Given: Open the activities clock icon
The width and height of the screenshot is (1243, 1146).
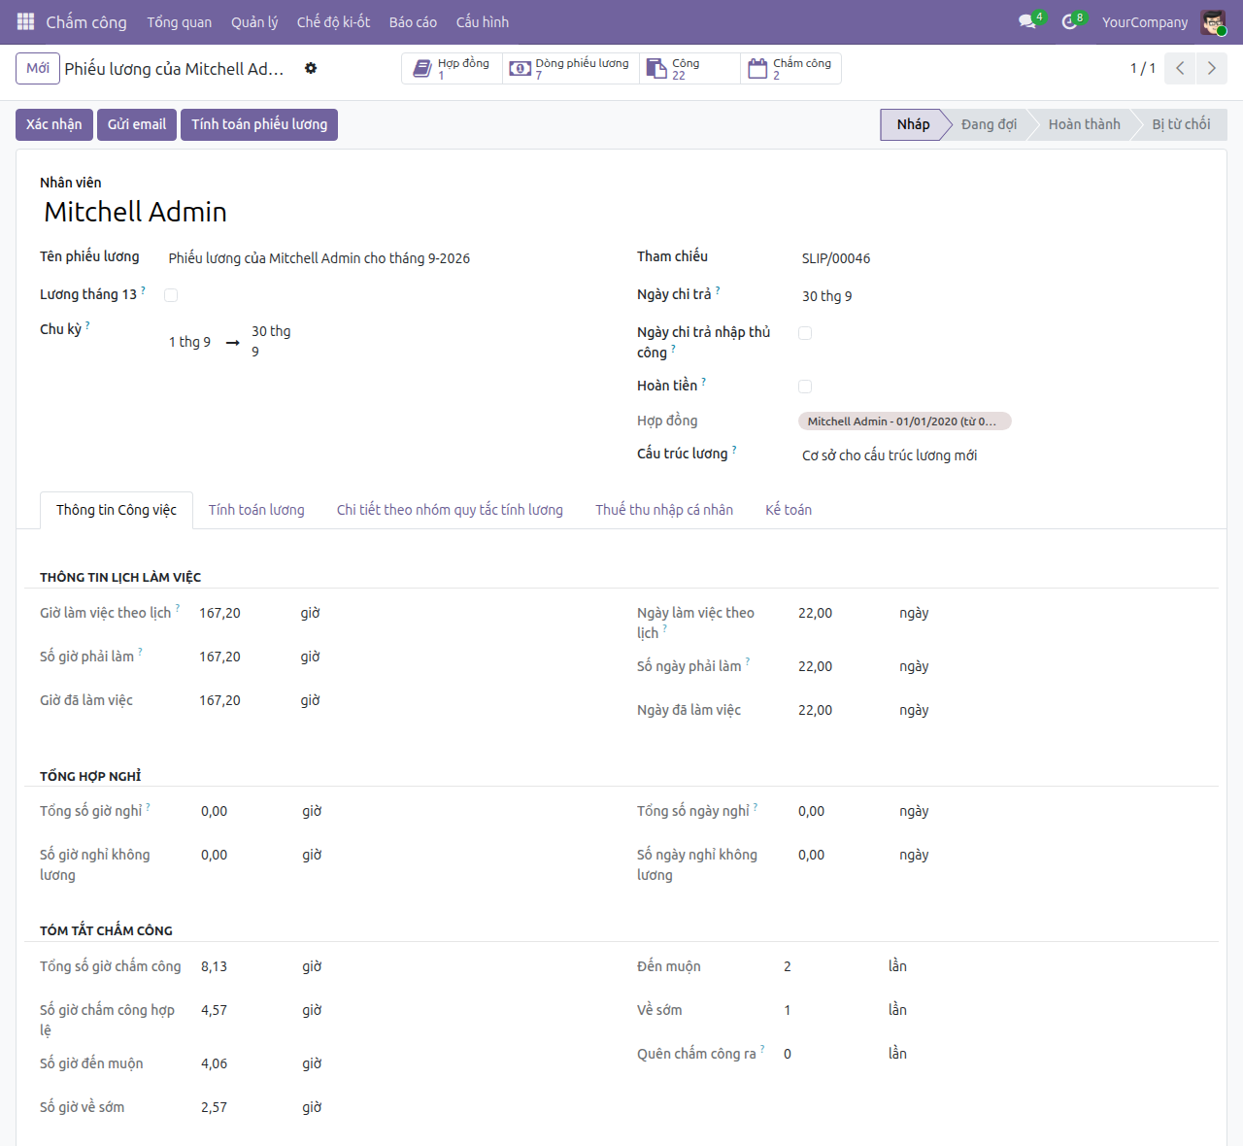Looking at the screenshot, I should [1070, 21].
